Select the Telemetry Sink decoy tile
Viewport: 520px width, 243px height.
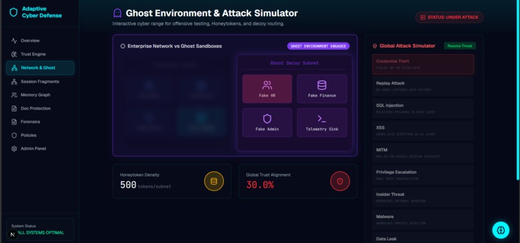[322, 122]
